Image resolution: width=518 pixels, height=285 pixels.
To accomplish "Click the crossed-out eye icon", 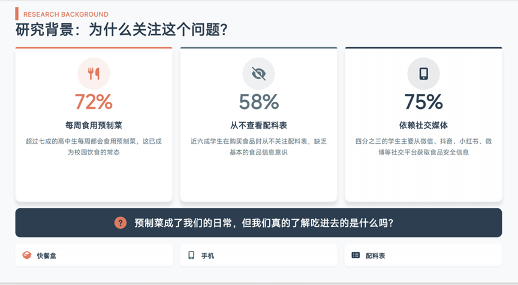I will click(258, 74).
